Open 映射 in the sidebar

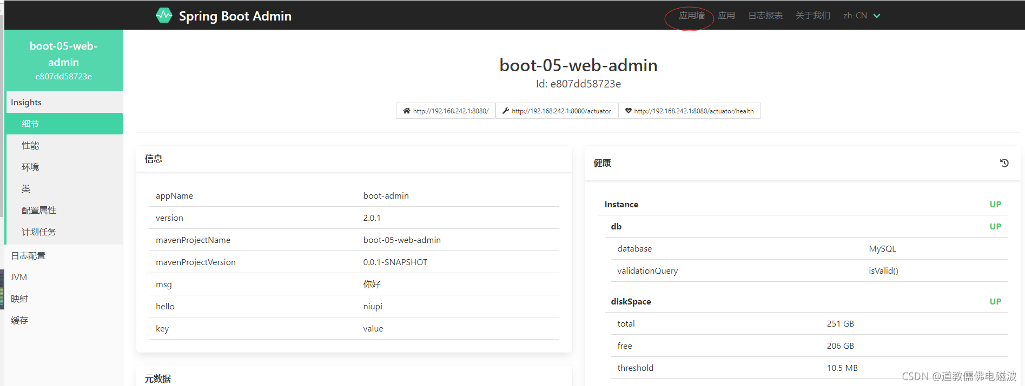coord(64,299)
